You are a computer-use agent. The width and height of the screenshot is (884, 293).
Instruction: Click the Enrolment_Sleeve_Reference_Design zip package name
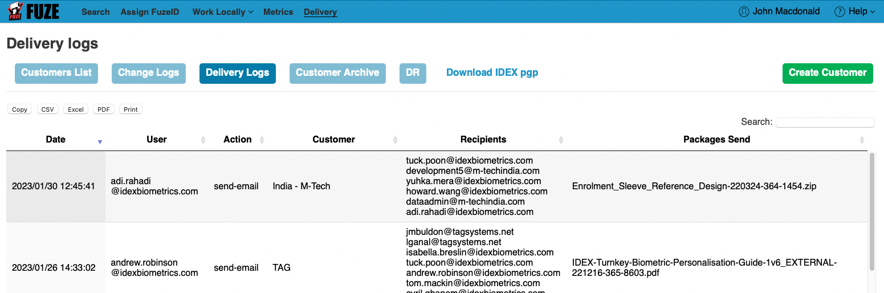click(x=694, y=186)
